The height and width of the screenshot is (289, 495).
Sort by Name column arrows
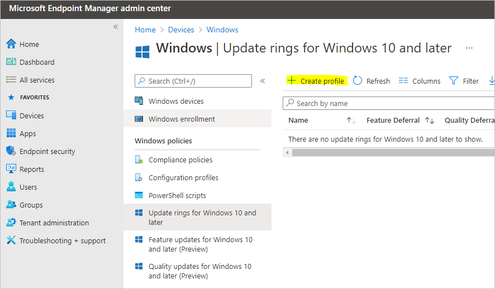[x=351, y=121]
